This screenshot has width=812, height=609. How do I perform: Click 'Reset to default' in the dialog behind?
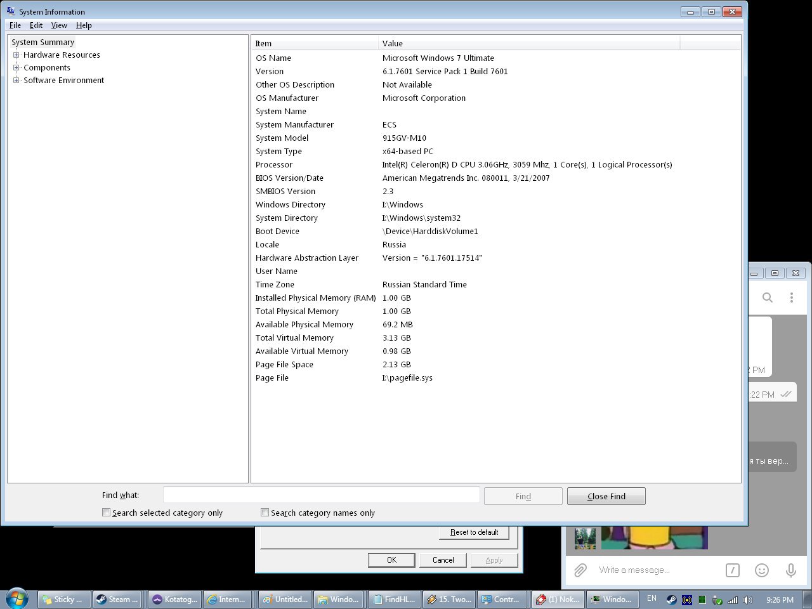[475, 532]
